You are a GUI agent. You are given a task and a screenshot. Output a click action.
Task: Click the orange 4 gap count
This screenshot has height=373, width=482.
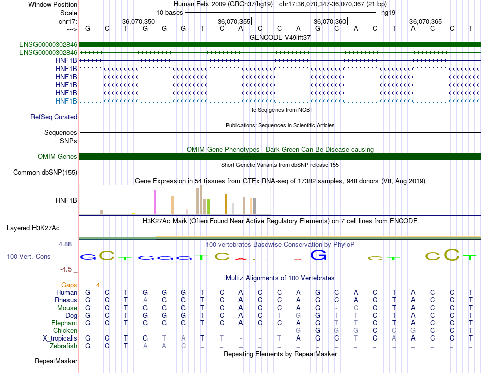click(x=98, y=285)
